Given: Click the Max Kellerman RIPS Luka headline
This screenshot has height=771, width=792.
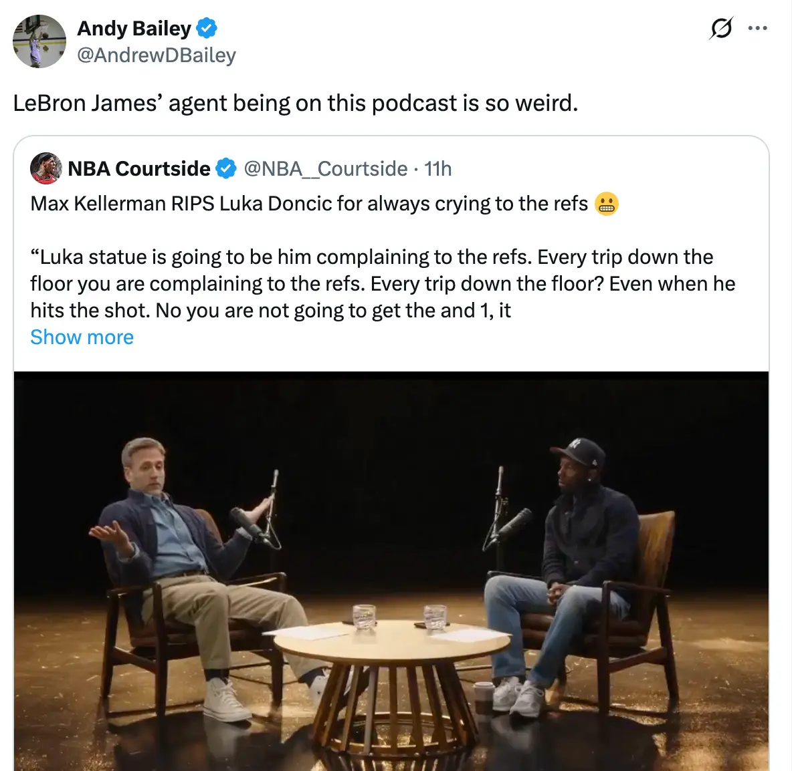Looking at the screenshot, I should tap(309, 204).
